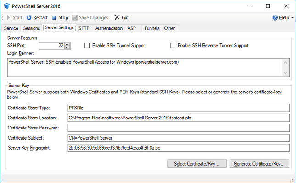Click the 'Certificate Store Location:' label
The width and height of the screenshot is (296, 183).
[32, 118]
